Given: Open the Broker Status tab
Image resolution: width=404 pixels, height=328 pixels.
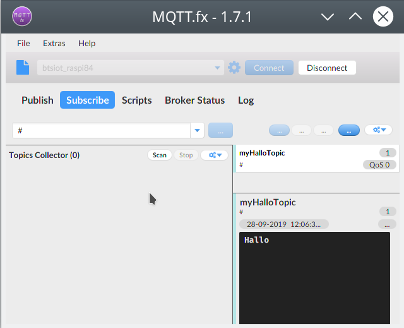Looking at the screenshot, I should point(195,100).
